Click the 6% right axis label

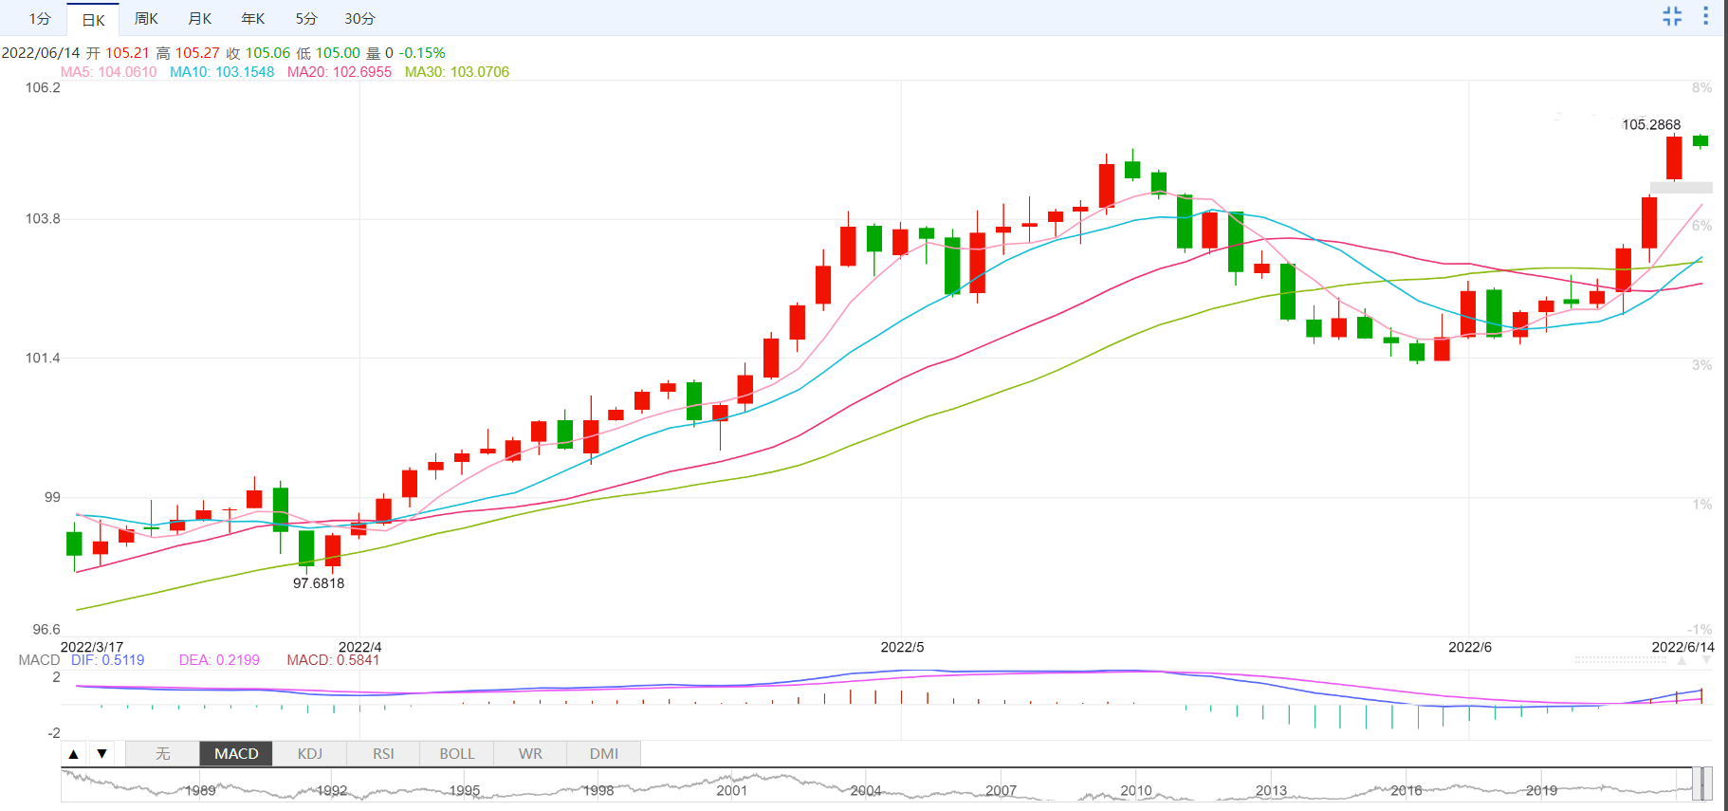tap(1702, 226)
